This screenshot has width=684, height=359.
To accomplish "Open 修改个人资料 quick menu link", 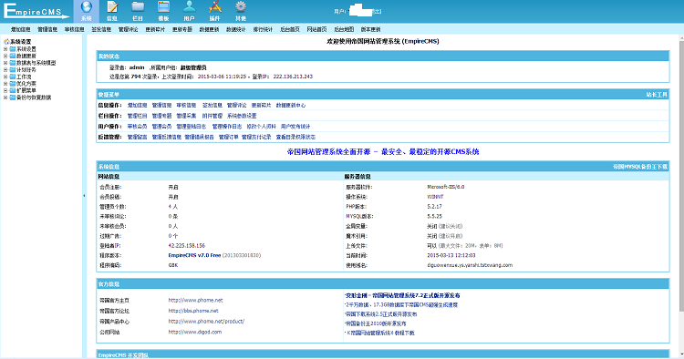I will tap(262, 127).
